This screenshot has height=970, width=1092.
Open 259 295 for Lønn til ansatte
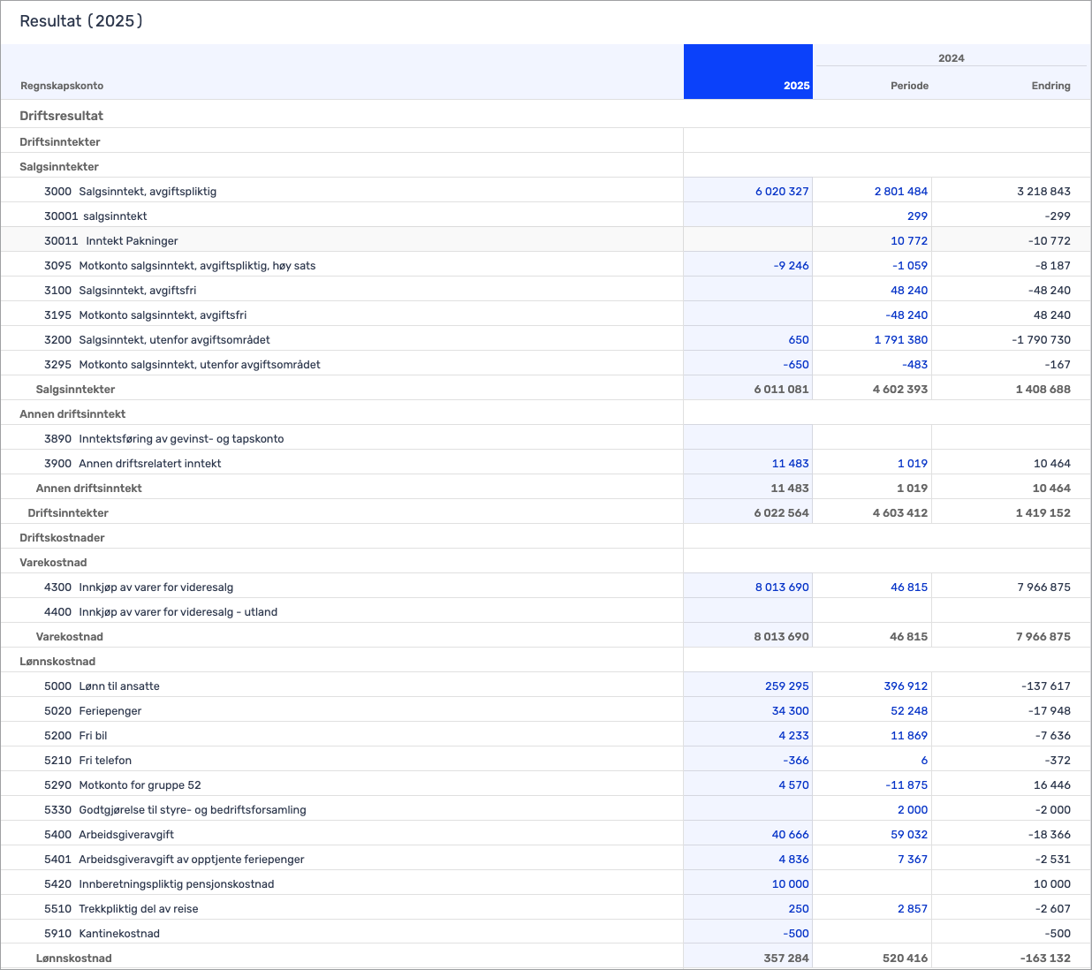click(786, 686)
